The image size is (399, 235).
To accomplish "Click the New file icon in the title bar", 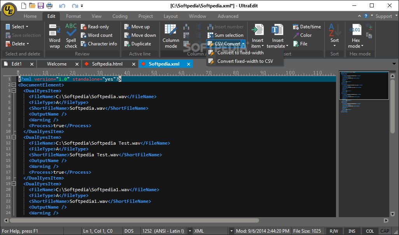I will (x=23, y=5).
